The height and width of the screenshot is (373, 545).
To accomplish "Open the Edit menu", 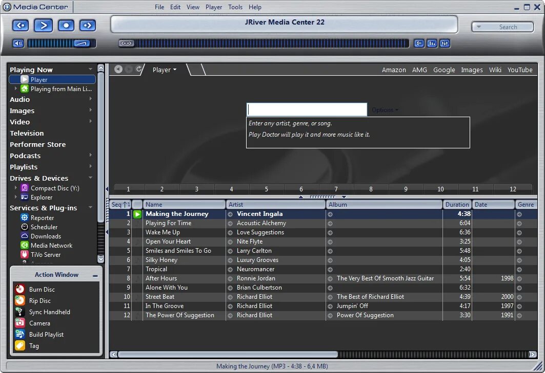I will 175,7.
